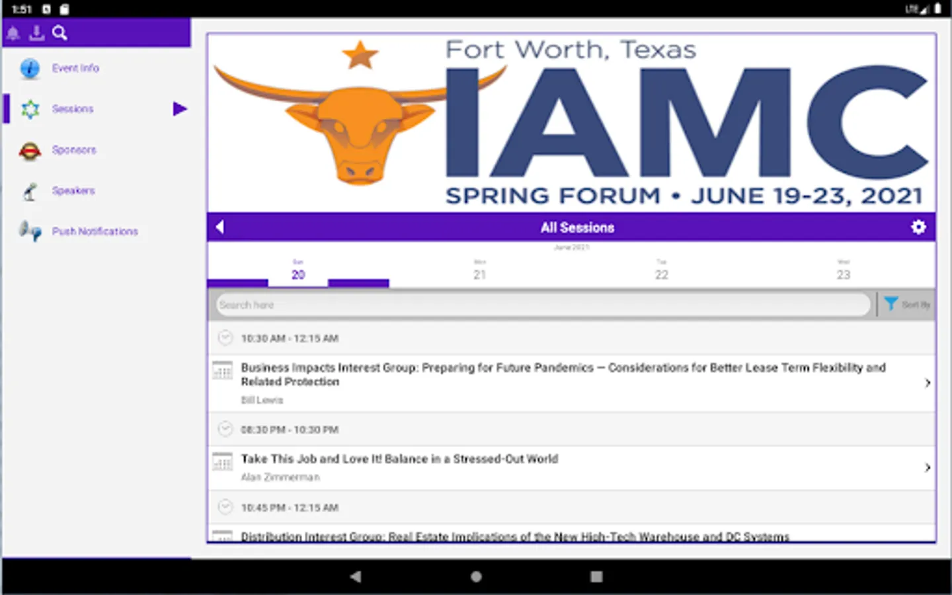Click speaker name Bill Lewis
Viewport: 952px width, 595px height.
coord(262,400)
